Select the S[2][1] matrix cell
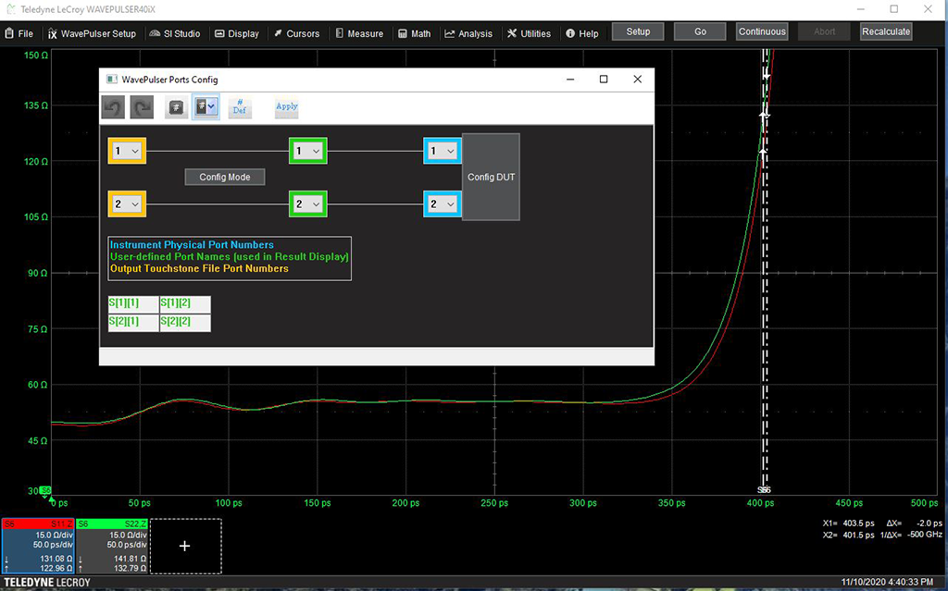The image size is (948, 591). [x=133, y=323]
